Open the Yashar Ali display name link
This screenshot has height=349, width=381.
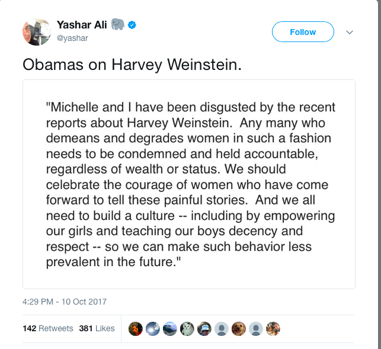point(81,25)
